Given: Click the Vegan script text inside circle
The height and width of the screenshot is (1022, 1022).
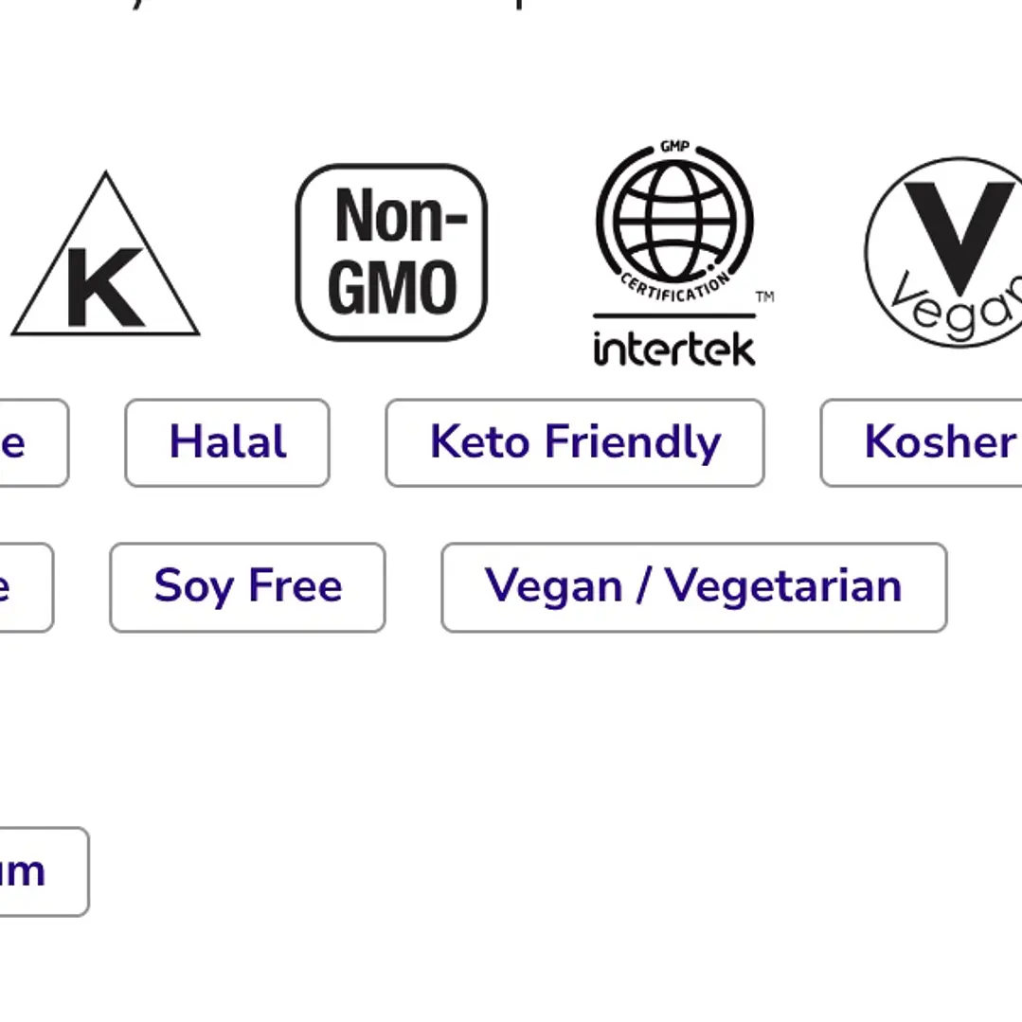Looking at the screenshot, I should coord(957,306).
